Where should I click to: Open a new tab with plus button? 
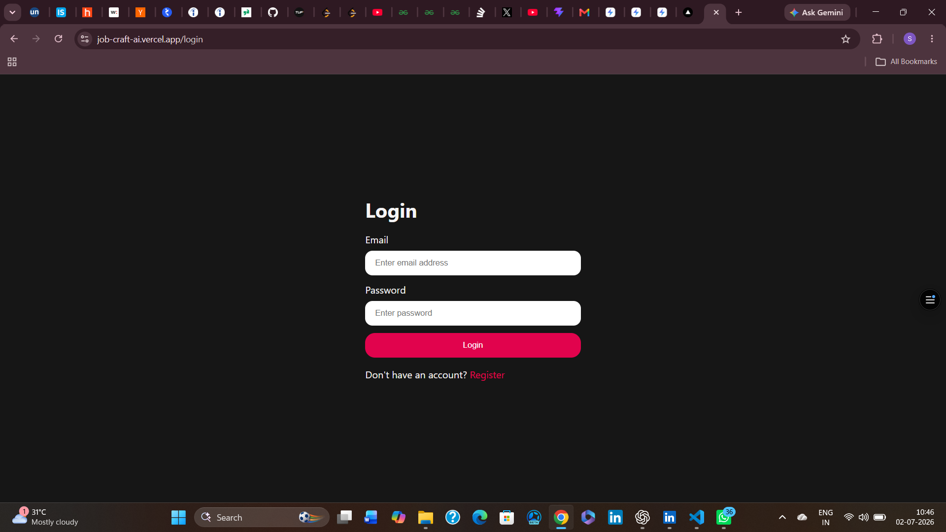tap(738, 12)
